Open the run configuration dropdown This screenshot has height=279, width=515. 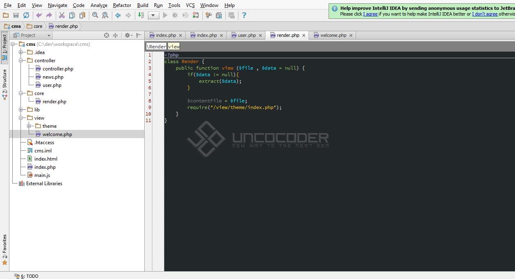tap(153, 15)
